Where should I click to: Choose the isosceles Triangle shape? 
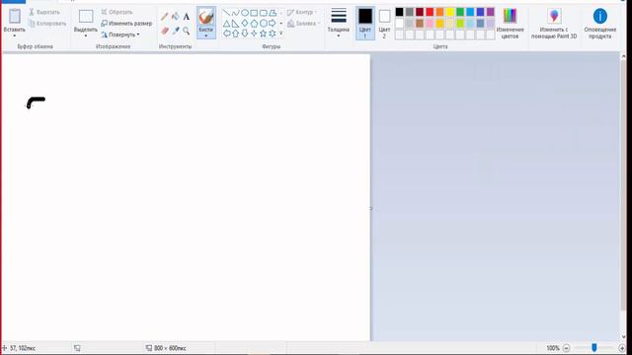tap(226, 24)
